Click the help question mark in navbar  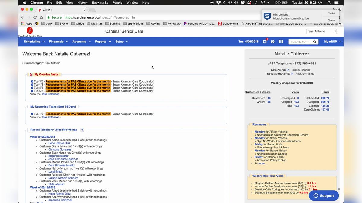(272, 42)
